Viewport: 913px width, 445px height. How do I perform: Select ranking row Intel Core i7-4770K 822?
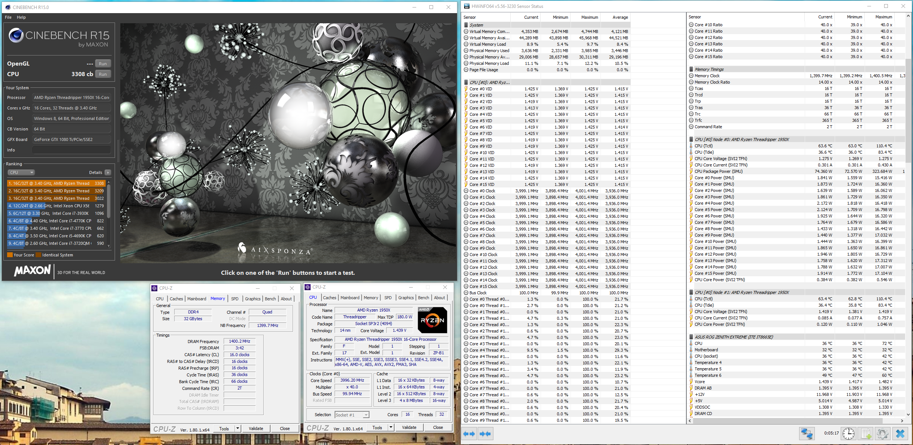tap(56, 221)
